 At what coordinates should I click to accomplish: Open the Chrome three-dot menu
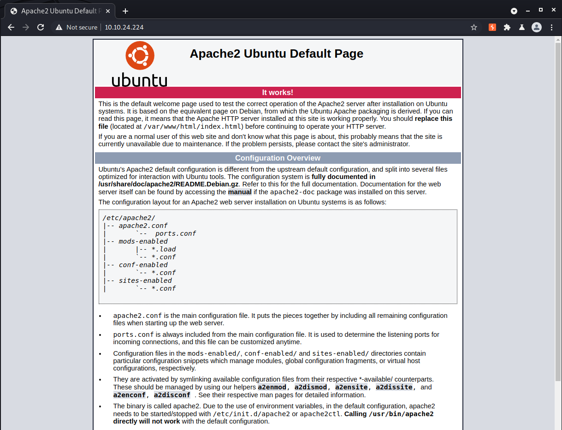[552, 27]
